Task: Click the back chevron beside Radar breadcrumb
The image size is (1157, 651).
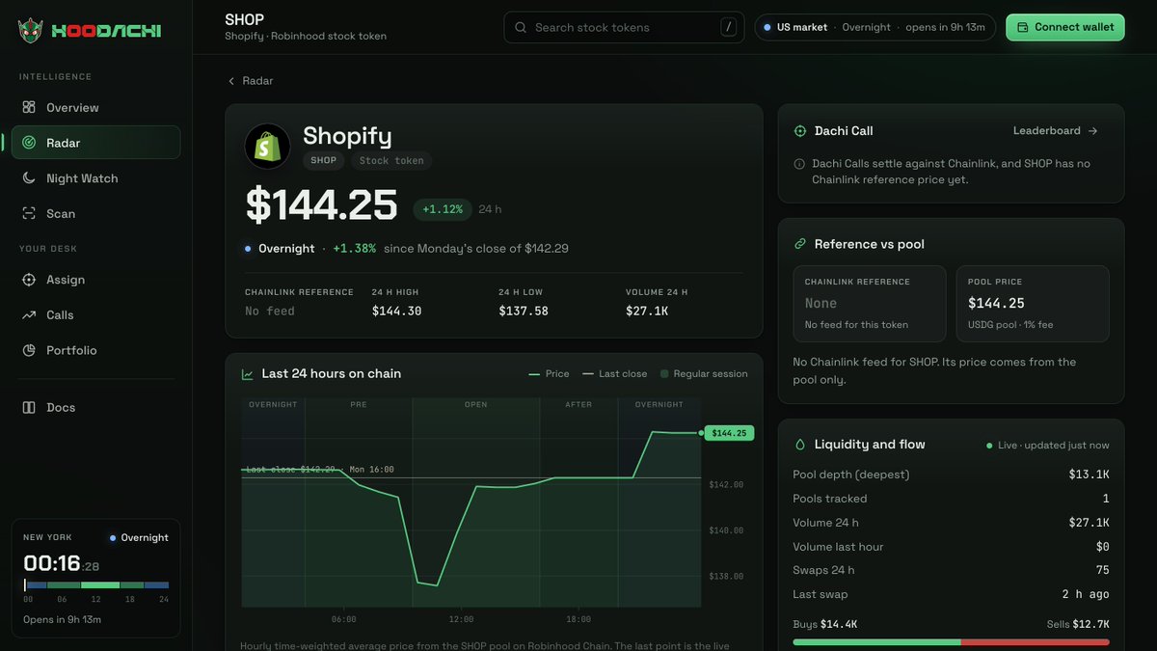Action: (x=231, y=81)
